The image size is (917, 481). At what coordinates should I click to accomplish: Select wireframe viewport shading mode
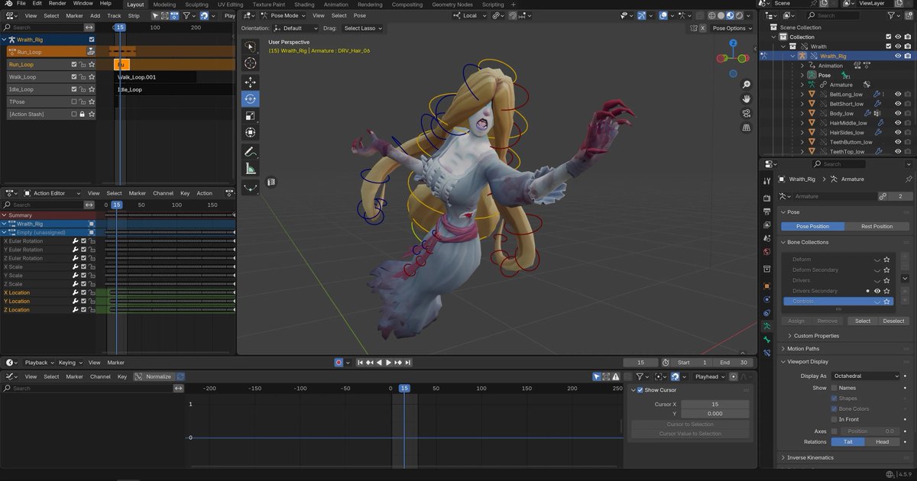click(x=711, y=15)
